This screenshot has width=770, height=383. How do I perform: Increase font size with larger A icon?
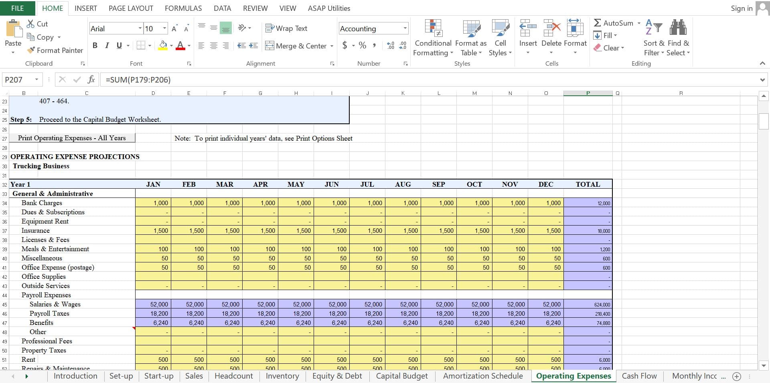pyautogui.click(x=174, y=28)
